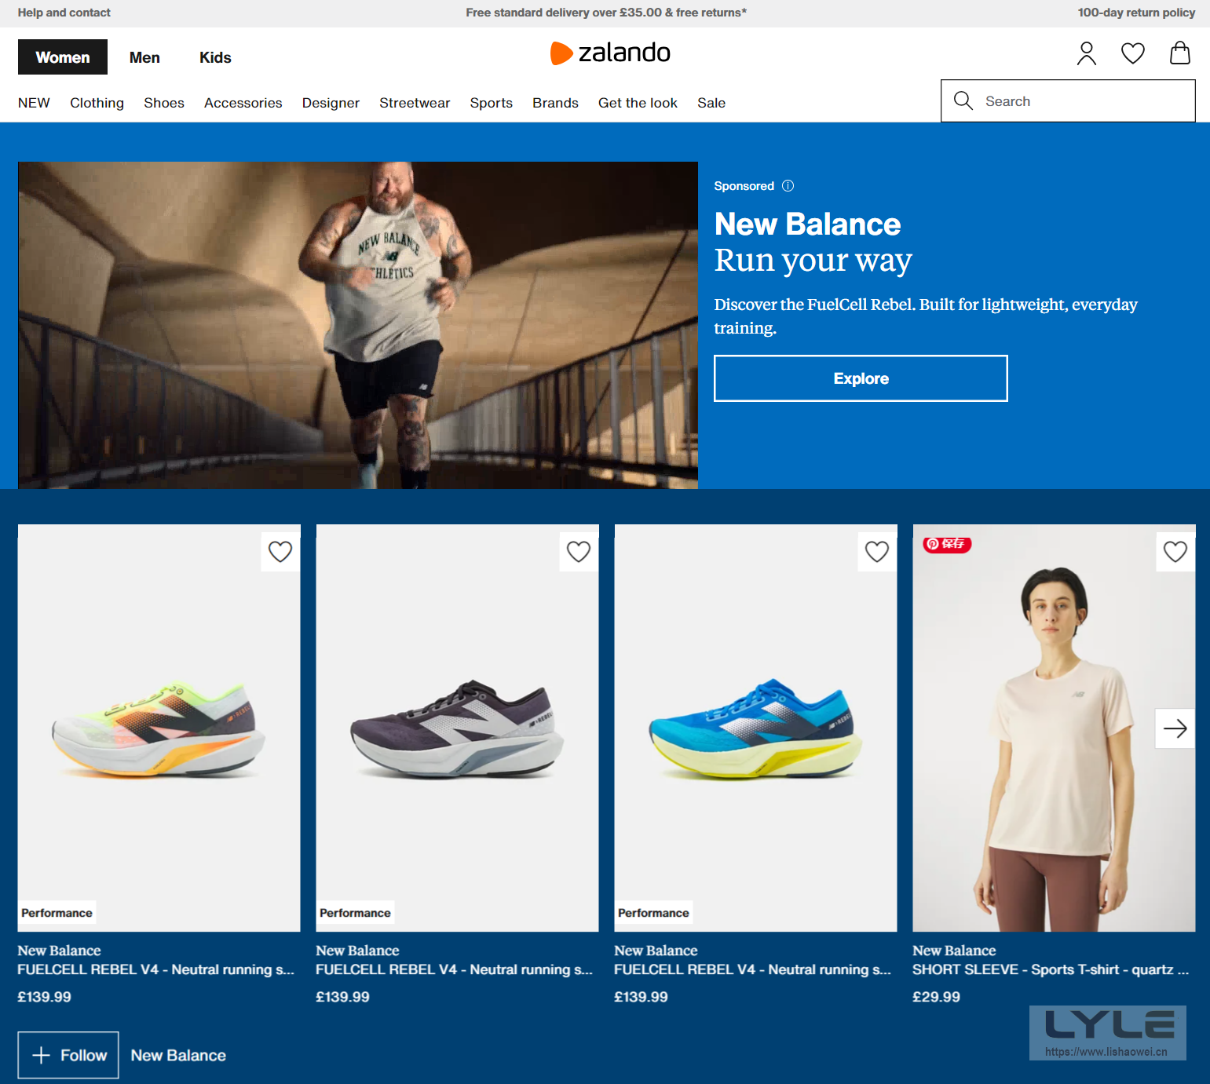1210x1084 pixels.
Task: Click the Zalando logo
Action: point(610,53)
